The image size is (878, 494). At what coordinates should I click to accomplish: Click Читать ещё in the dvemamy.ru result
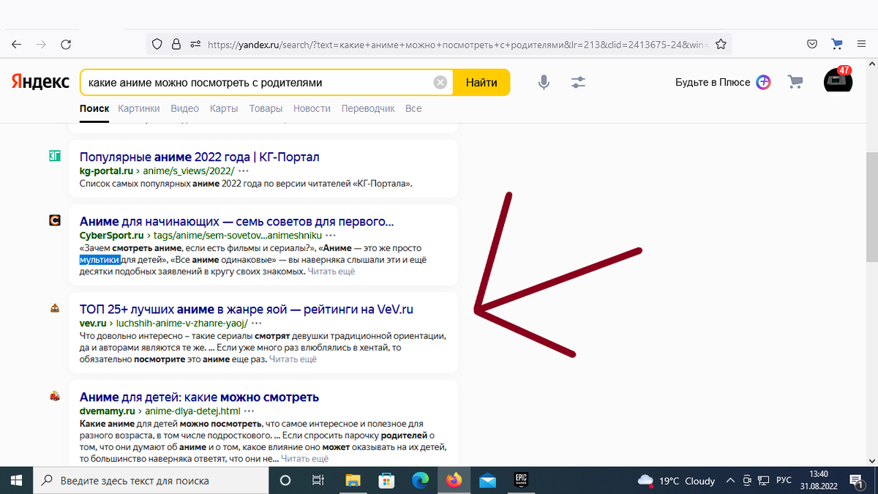(304, 459)
